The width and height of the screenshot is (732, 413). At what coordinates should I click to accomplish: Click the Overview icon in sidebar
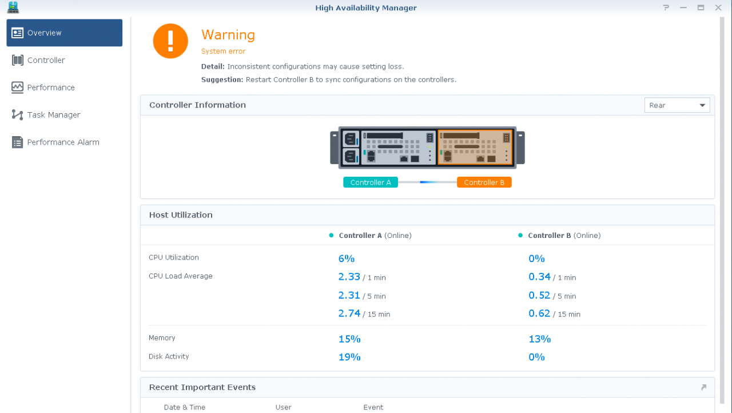click(17, 33)
